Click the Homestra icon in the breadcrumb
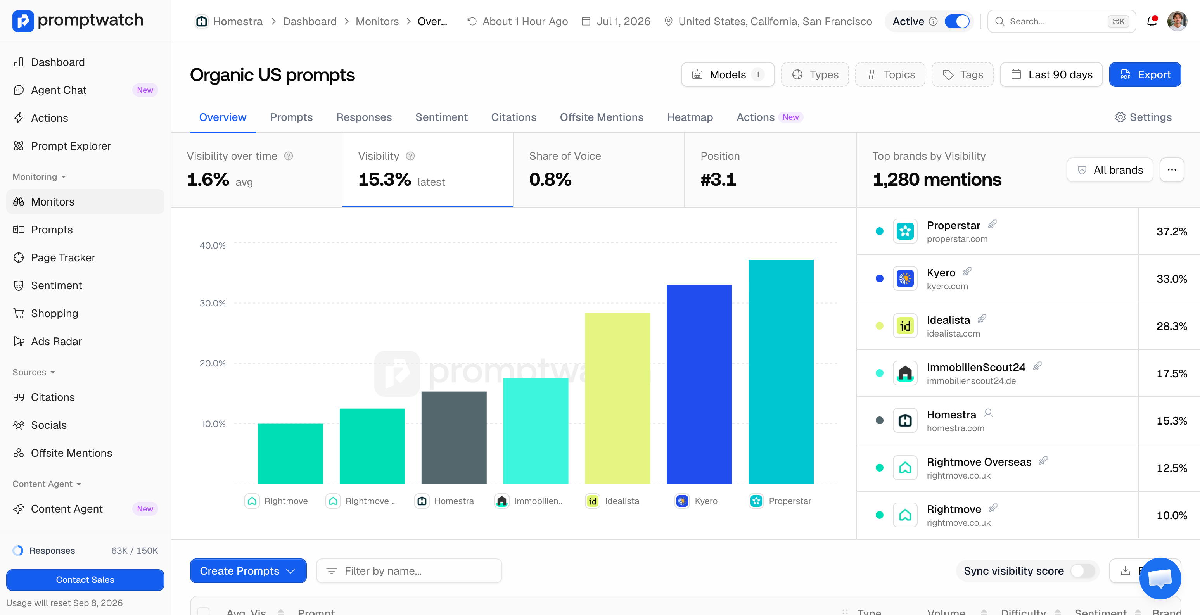The height and width of the screenshot is (615, 1200). point(201,21)
